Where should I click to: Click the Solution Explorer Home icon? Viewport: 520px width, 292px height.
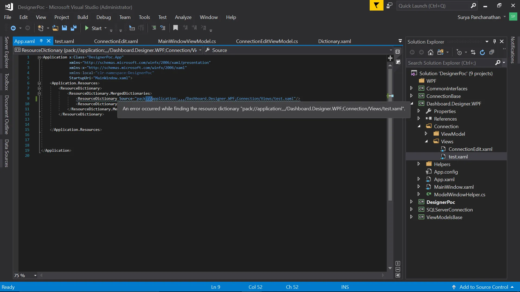point(430,52)
